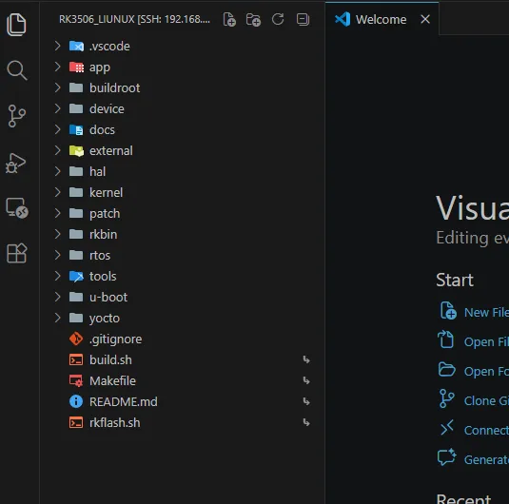Click the Generate sparkle chat icon
This screenshot has width=509, height=504.
click(446, 457)
